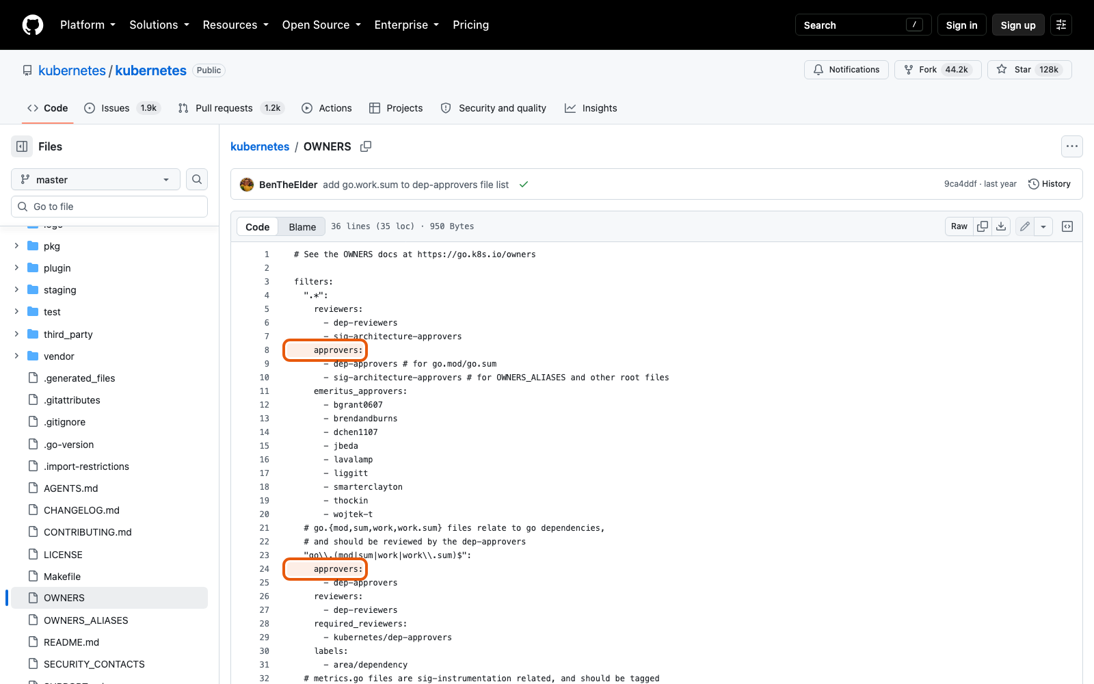Go to the Actions tab
Viewport: 1094px width, 684px height.
tap(327, 108)
